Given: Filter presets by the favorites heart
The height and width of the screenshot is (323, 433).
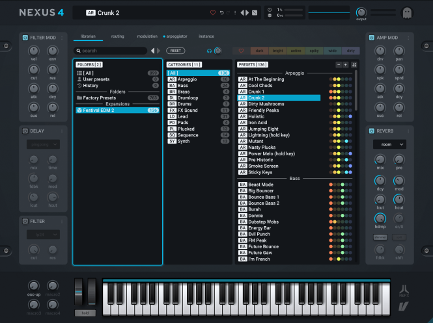Looking at the screenshot, I should click(241, 51).
